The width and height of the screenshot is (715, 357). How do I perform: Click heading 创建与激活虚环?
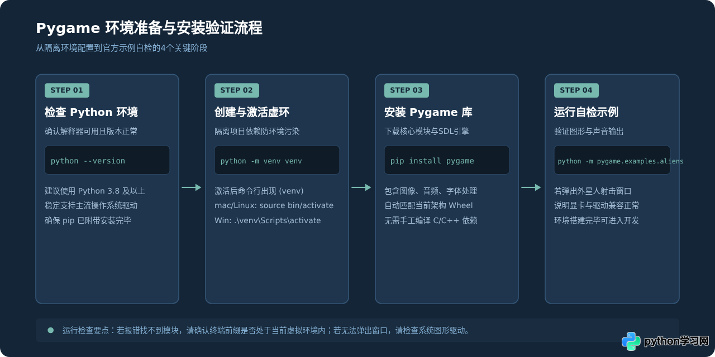tap(252, 112)
